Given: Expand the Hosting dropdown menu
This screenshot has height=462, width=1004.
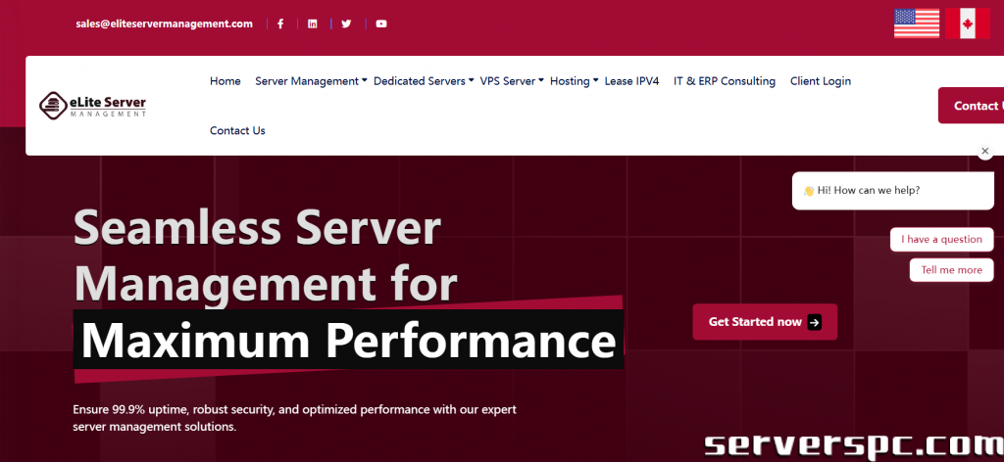Looking at the screenshot, I should pyautogui.click(x=574, y=81).
